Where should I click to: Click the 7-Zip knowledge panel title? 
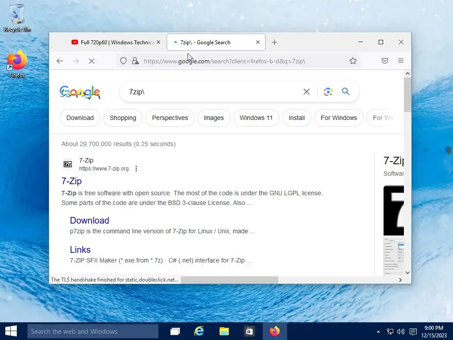(393, 161)
